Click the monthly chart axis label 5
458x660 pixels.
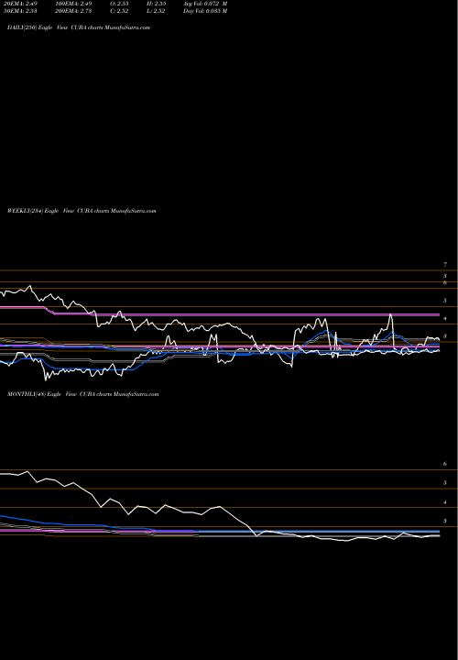coord(445,483)
